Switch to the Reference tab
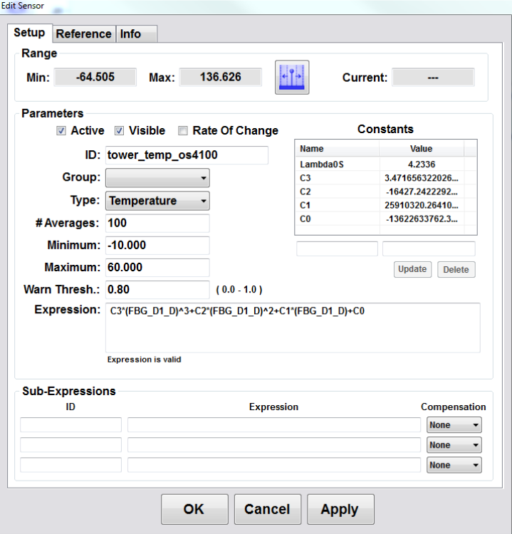Screen dimensions: 512x534 (84, 34)
